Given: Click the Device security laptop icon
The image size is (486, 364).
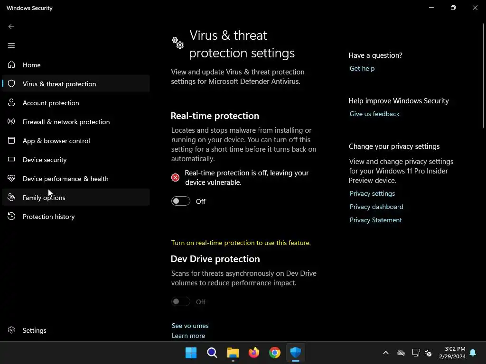Looking at the screenshot, I should (x=11, y=159).
